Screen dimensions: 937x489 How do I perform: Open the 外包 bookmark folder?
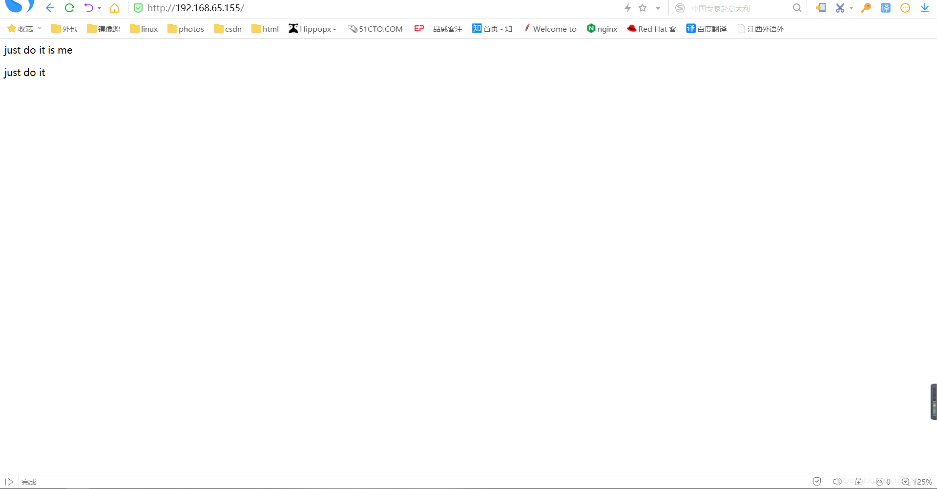click(64, 29)
